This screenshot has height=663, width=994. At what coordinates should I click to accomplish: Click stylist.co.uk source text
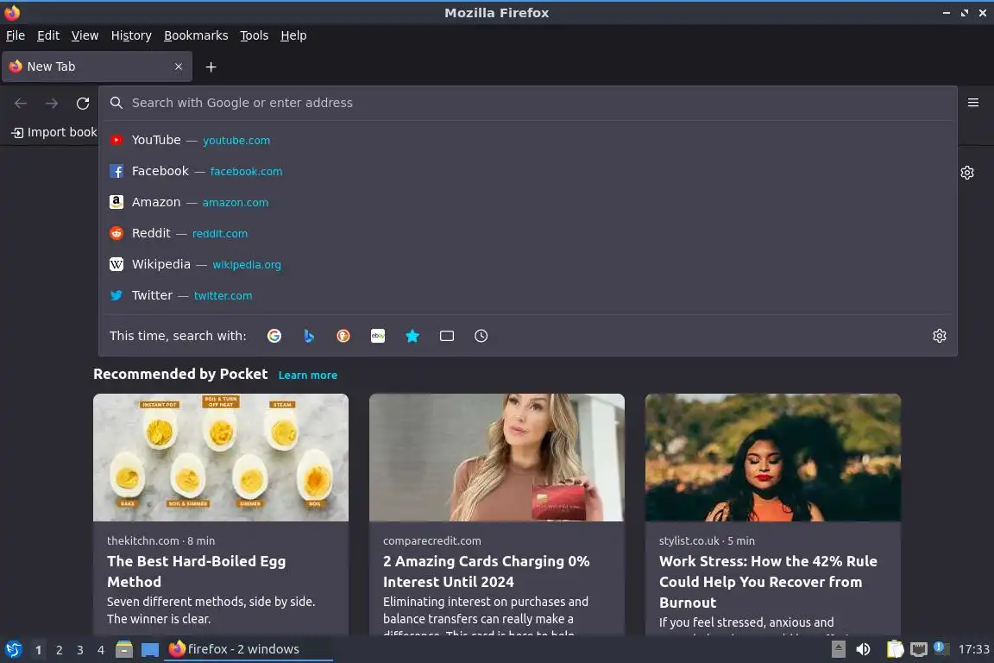(x=689, y=540)
